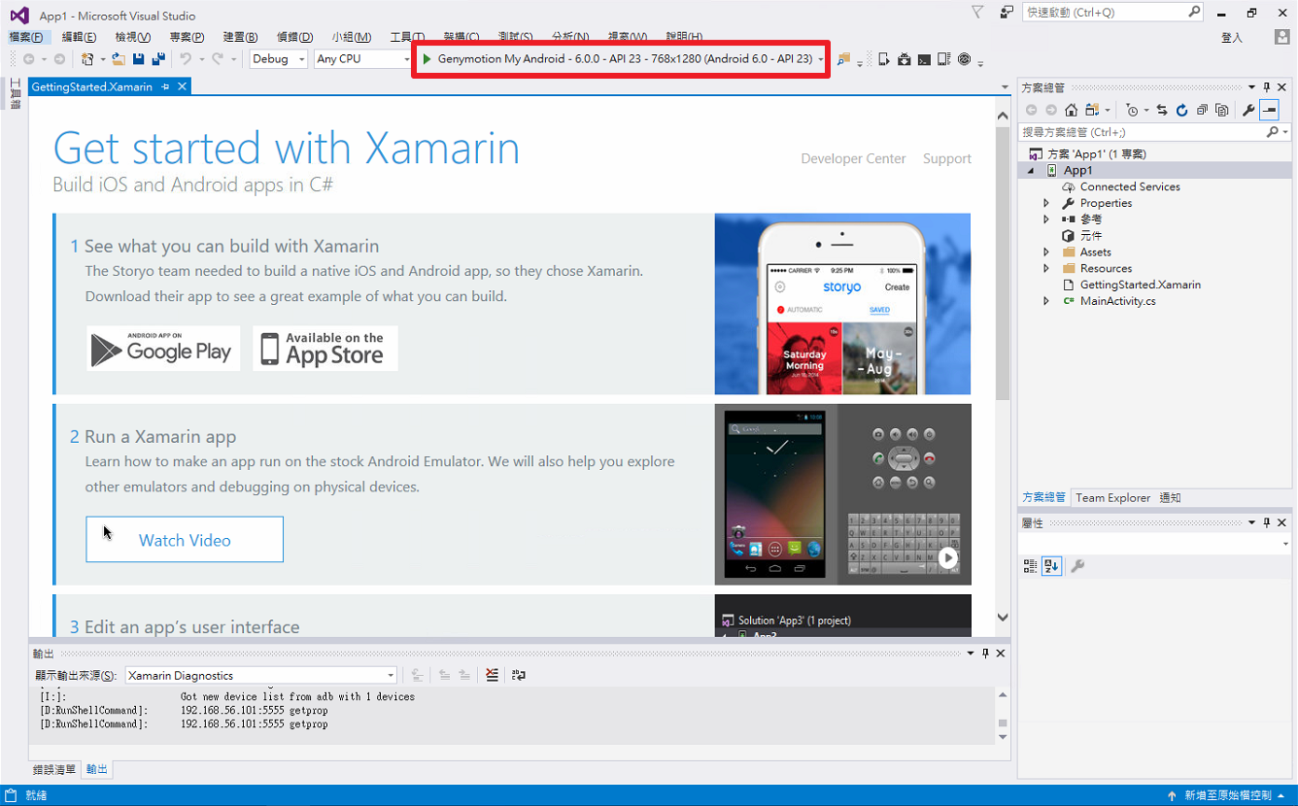The width and height of the screenshot is (1298, 806).
Task: Open the Support link
Action: pos(946,158)
